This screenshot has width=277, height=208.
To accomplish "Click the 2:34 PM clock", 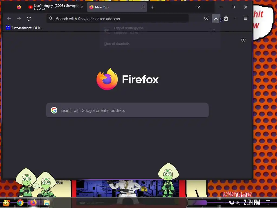I will tap(252, 203).
